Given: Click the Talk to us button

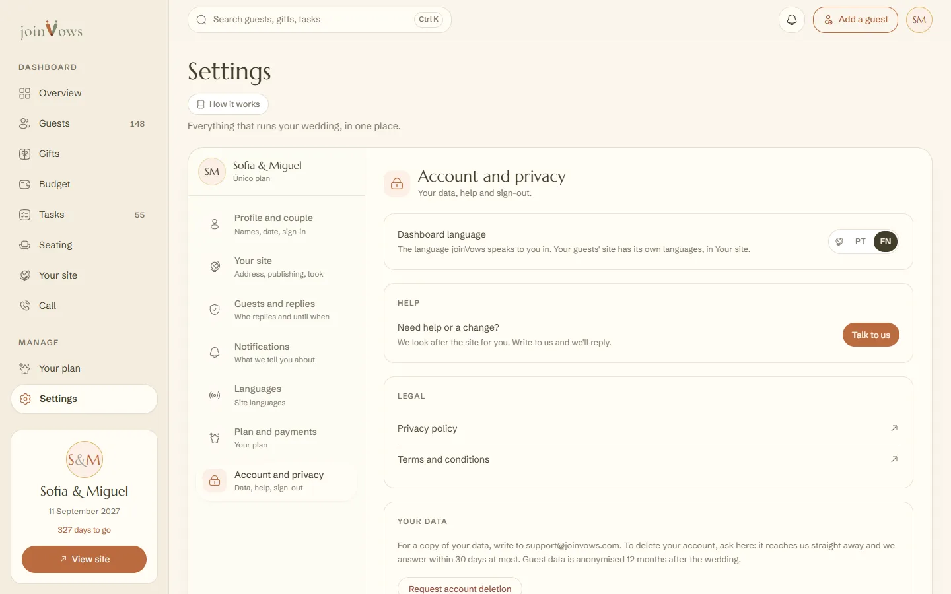Looking at the screenshot, I should (871, 335).
